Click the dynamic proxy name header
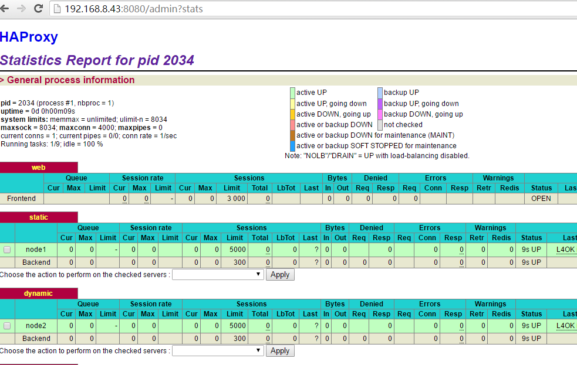Viewport: 577px width, 365px height. tap(39, 294)
